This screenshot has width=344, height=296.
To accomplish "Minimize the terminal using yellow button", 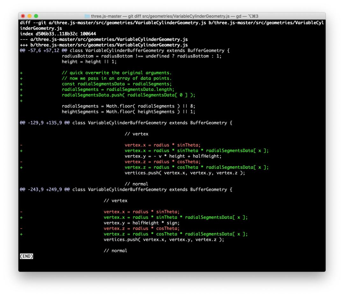I will (x=30, y=16).
